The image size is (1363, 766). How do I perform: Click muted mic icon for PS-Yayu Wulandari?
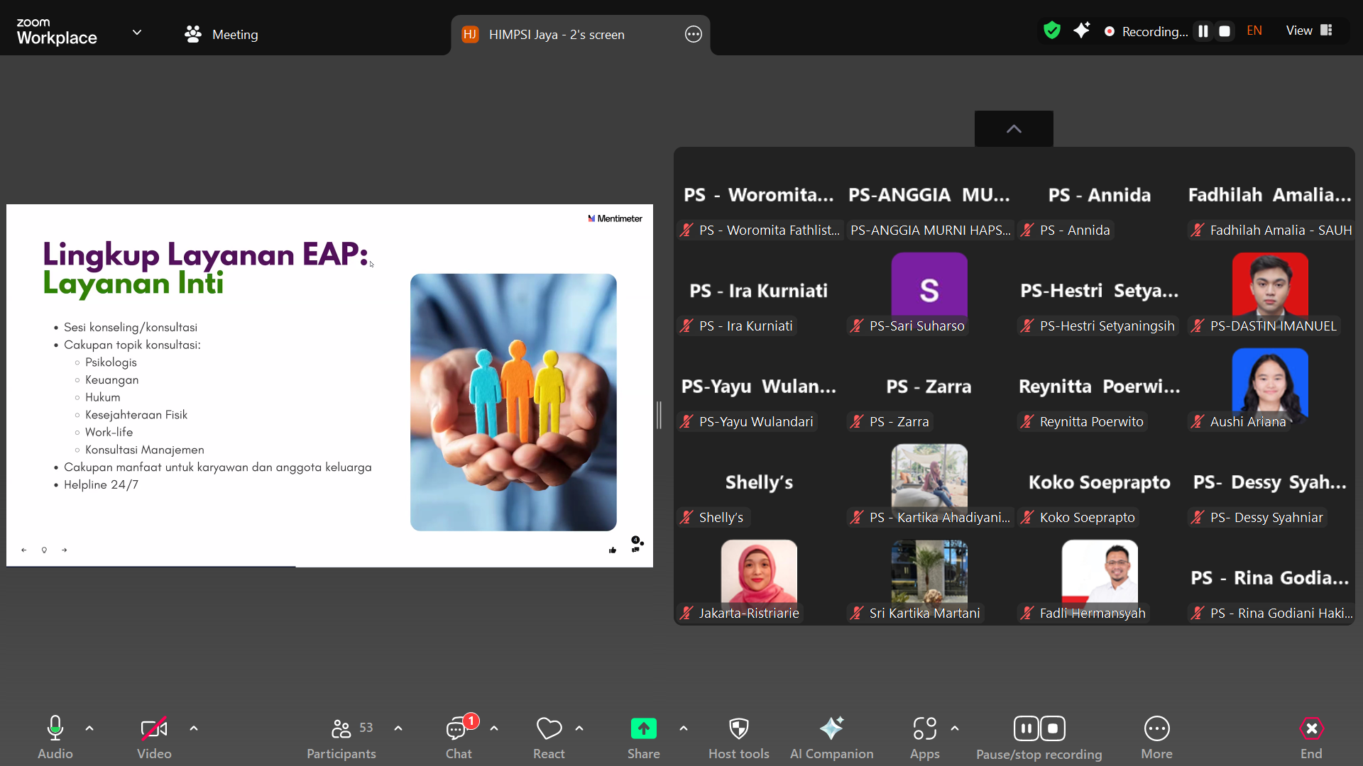click(686, 421)
